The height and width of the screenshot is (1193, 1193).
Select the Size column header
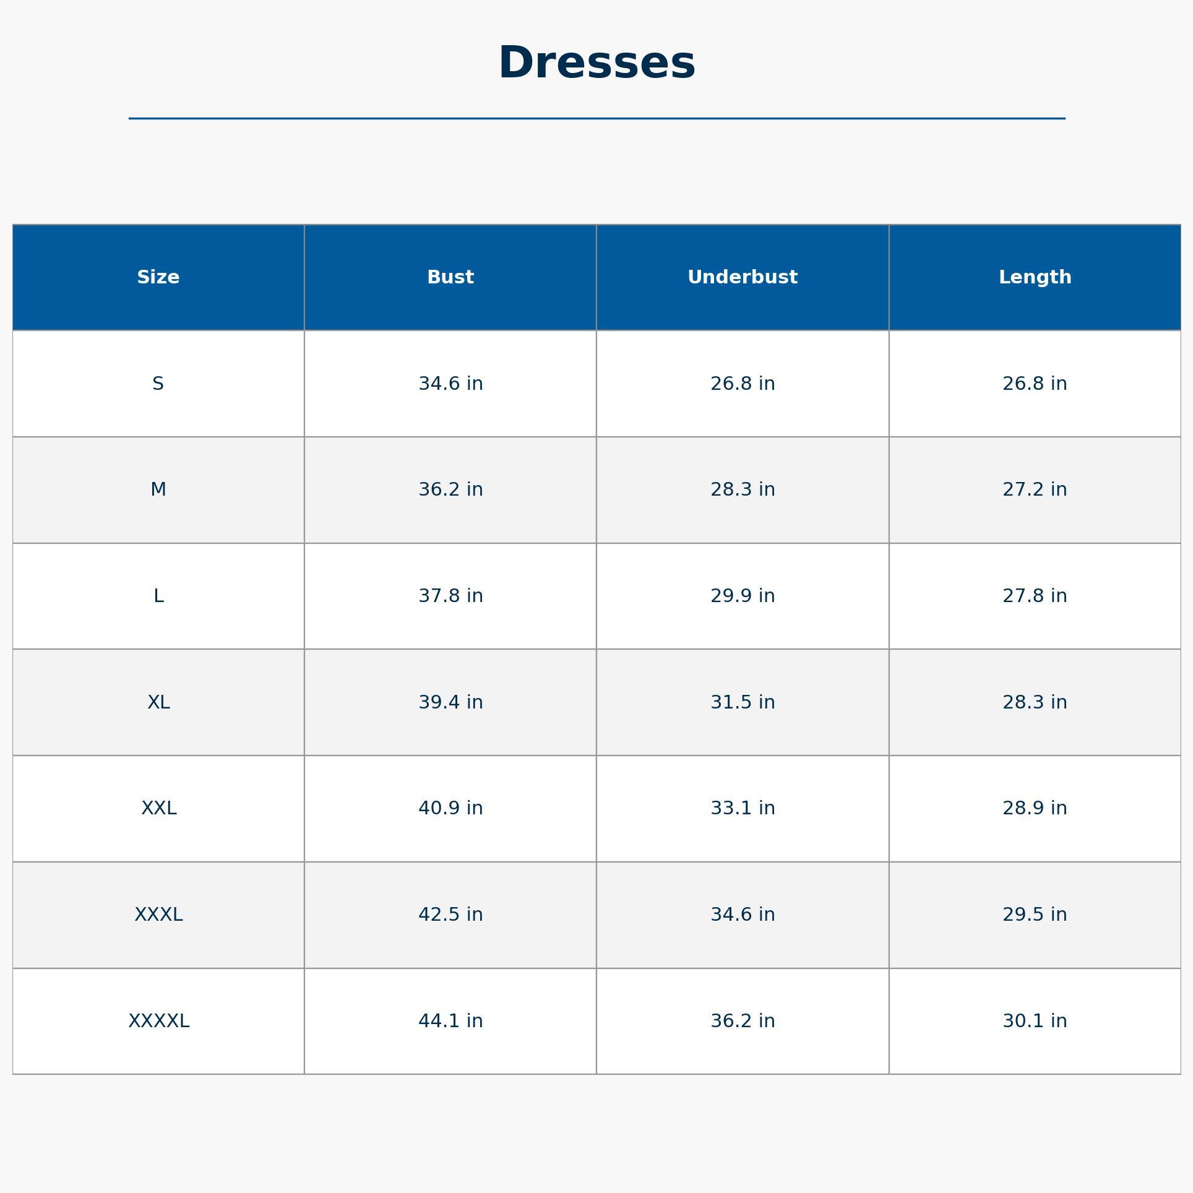[158, 277]
